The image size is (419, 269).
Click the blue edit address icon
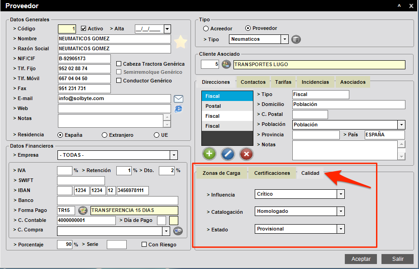pyautogui.click(x=228, y=154)
